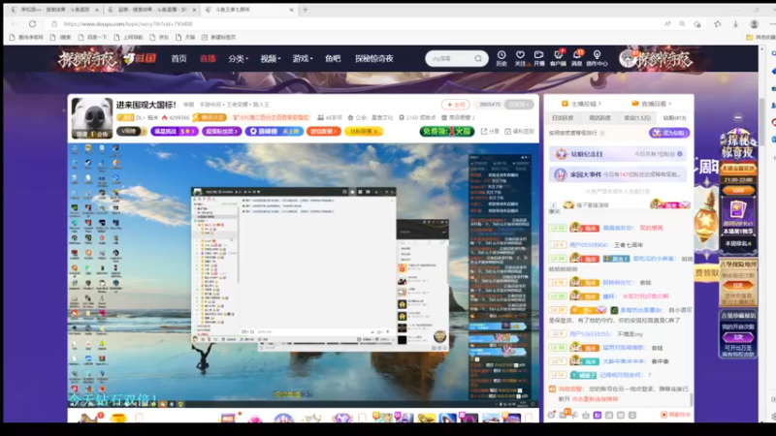Click the first chat toolbar emoji icon
This screenshot has height=436, width=776.
click(551, 416)
